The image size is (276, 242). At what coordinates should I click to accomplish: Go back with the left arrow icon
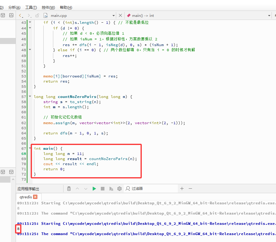(21, 15)
